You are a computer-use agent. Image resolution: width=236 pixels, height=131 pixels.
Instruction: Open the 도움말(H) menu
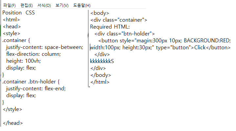click(x=82, y=6)
